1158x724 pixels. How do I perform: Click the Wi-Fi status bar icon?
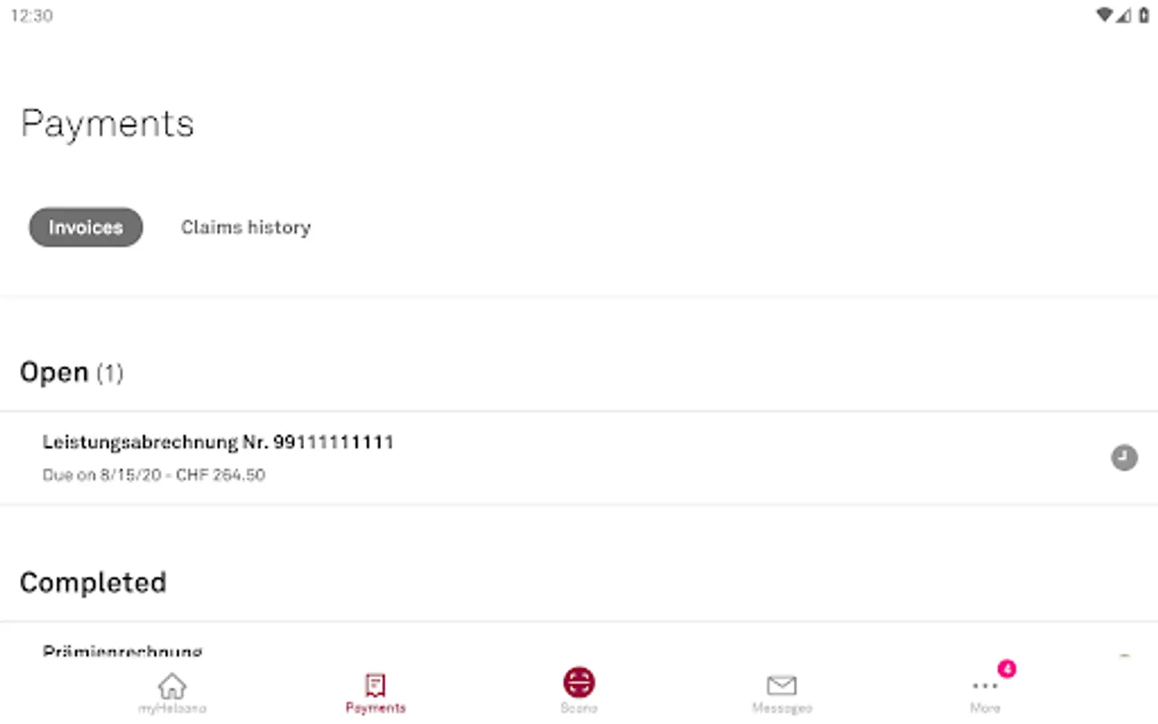tap(1104, 14)
